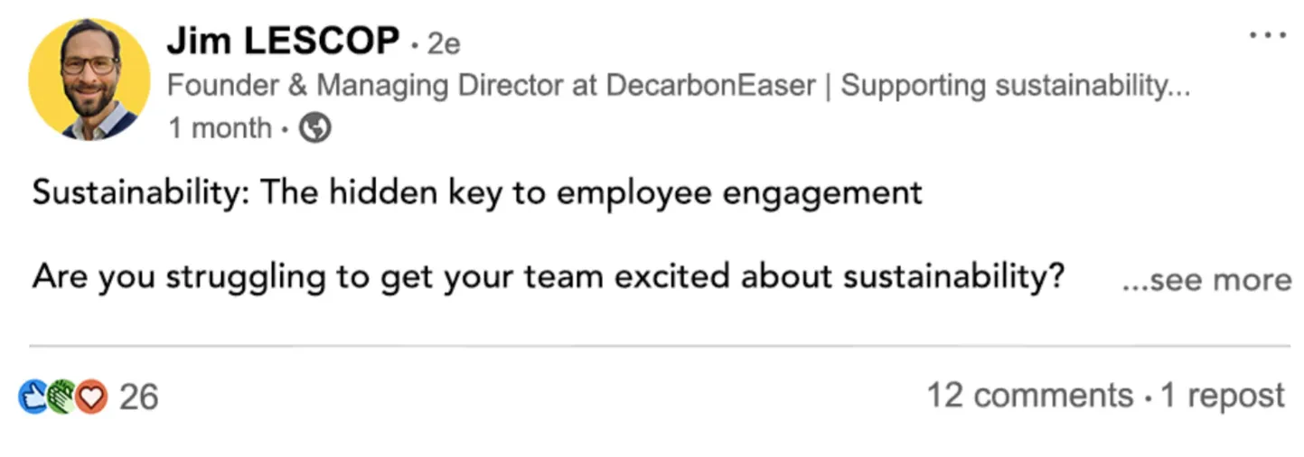Image resolution: width=1304 pixels, height=457 pixels.
Task: Open the post's three-dot options menu
Action: 1269,36
